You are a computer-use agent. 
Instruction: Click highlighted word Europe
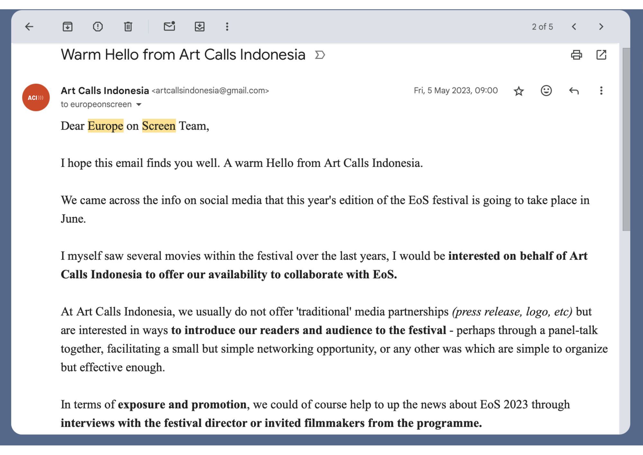(105, 126)
